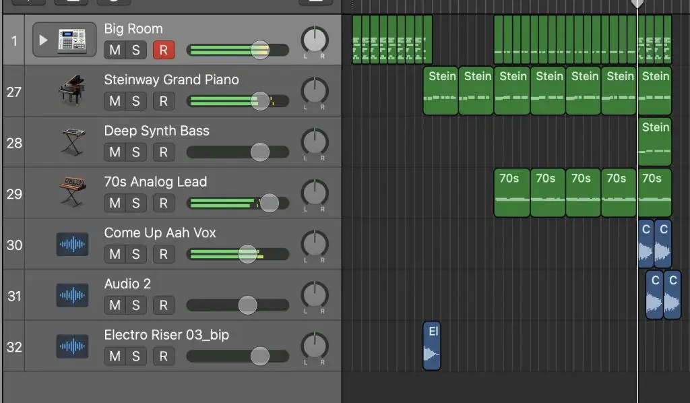
Task: Click track number 30
Action: point(14,245)
